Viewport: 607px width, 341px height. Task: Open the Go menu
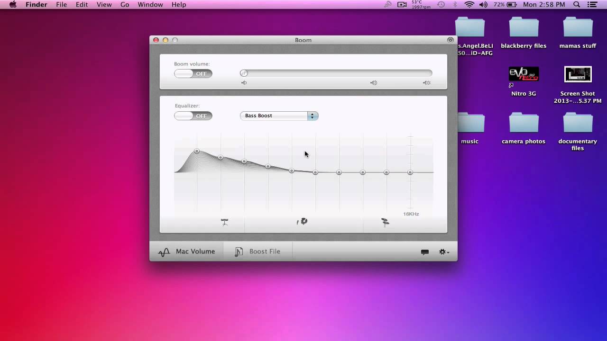coord(125,5)
